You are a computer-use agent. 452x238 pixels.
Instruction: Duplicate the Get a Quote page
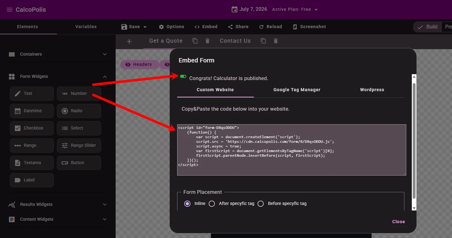coord(195,41)
